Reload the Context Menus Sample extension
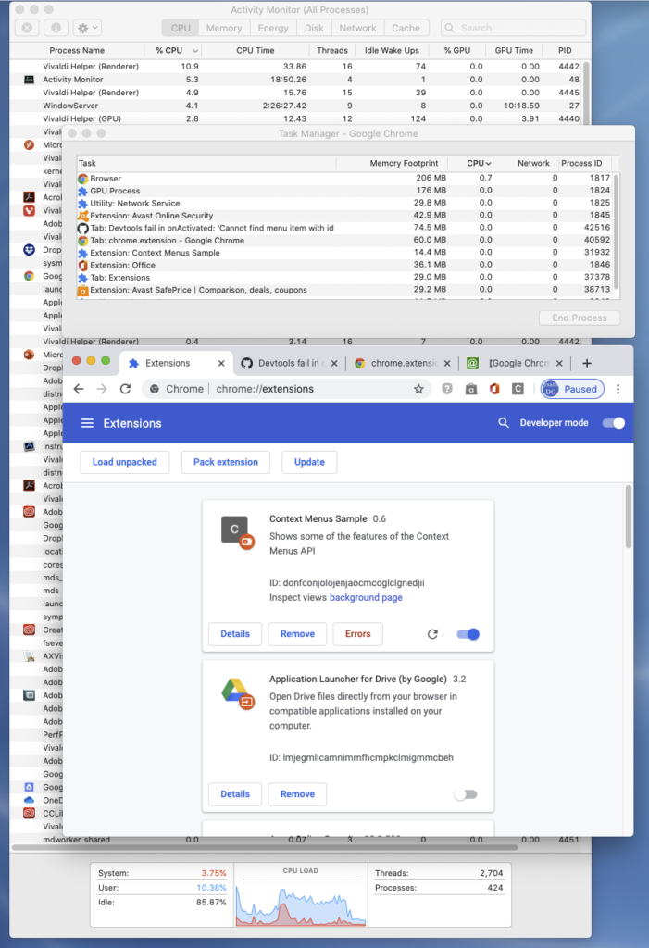The height and width of the screenshot is (948, 649). pos(432,634)
